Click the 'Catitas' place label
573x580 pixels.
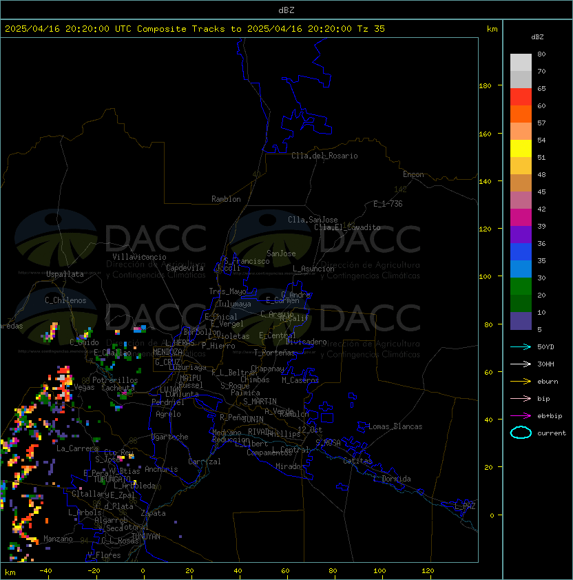(x=357, y=461)
